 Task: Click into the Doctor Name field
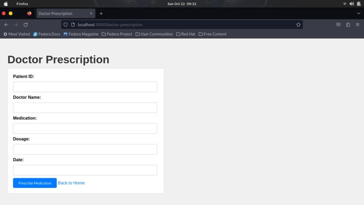85,108
